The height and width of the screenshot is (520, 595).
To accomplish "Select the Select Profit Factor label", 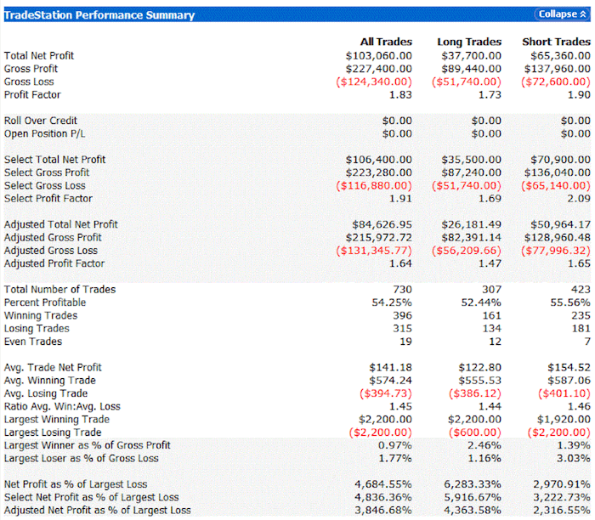I will click(x=48, y=198).
